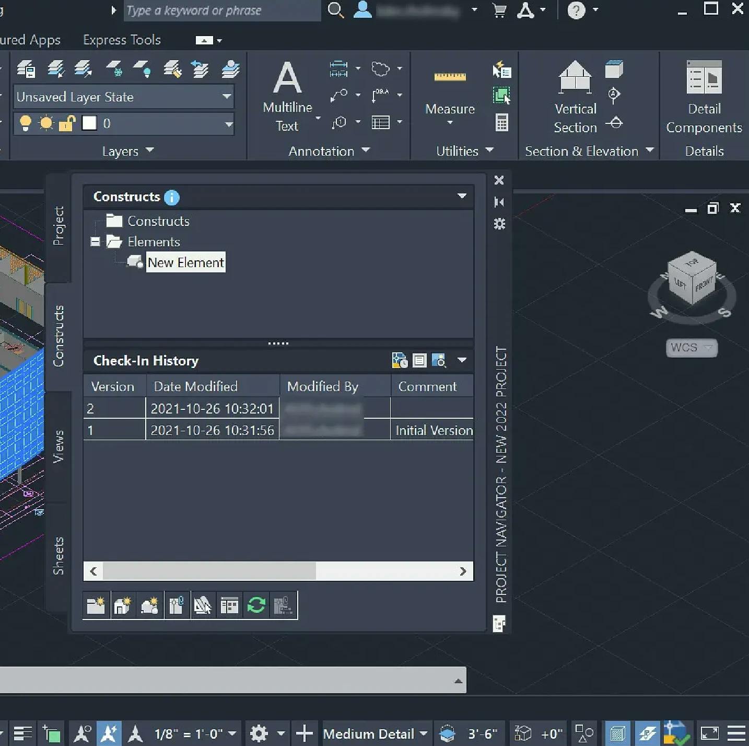Click the Project Navigator settings gear
This screenshot has height=746, width=749.
[x=499, y=224]
